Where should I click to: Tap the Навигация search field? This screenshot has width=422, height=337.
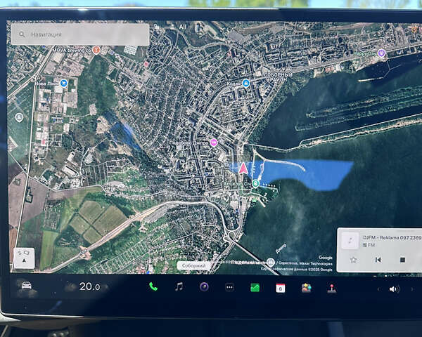click(x=79, y=34)
